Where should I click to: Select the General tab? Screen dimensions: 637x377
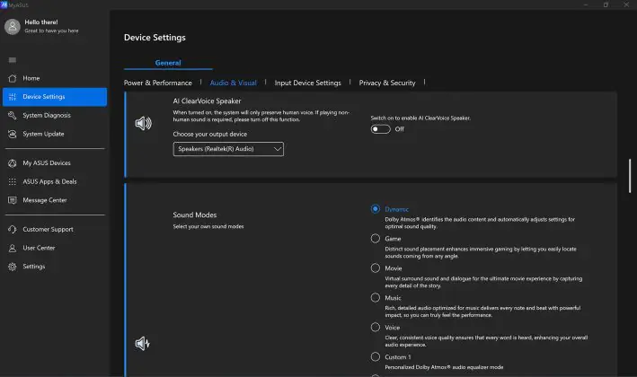[168, 63]
